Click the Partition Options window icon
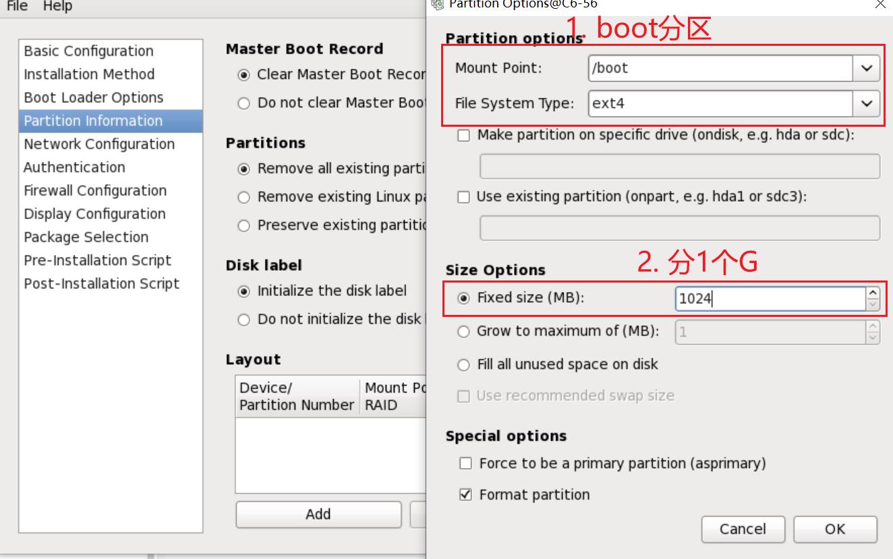Screen dimensions: 893x559 click(438, 4)
